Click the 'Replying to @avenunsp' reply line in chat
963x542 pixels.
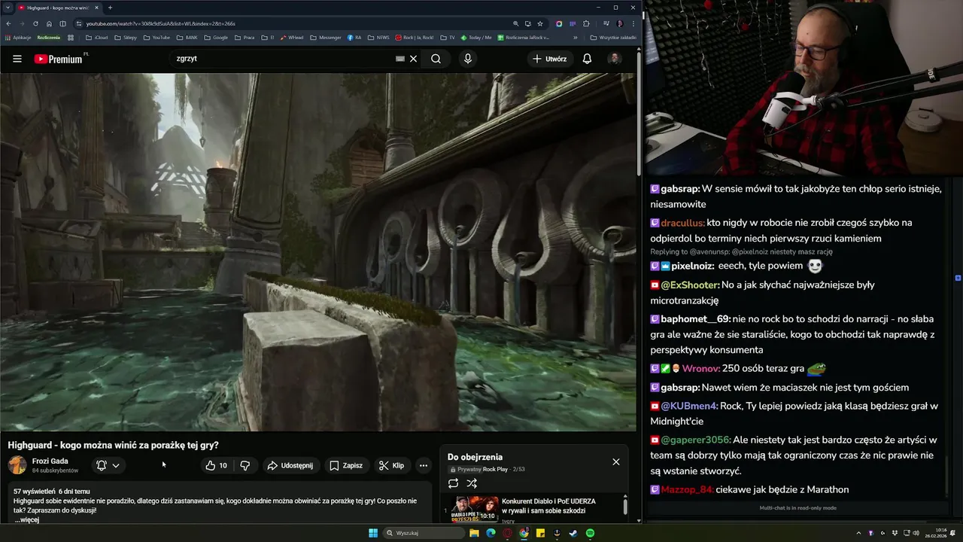[x=741, y=251]
